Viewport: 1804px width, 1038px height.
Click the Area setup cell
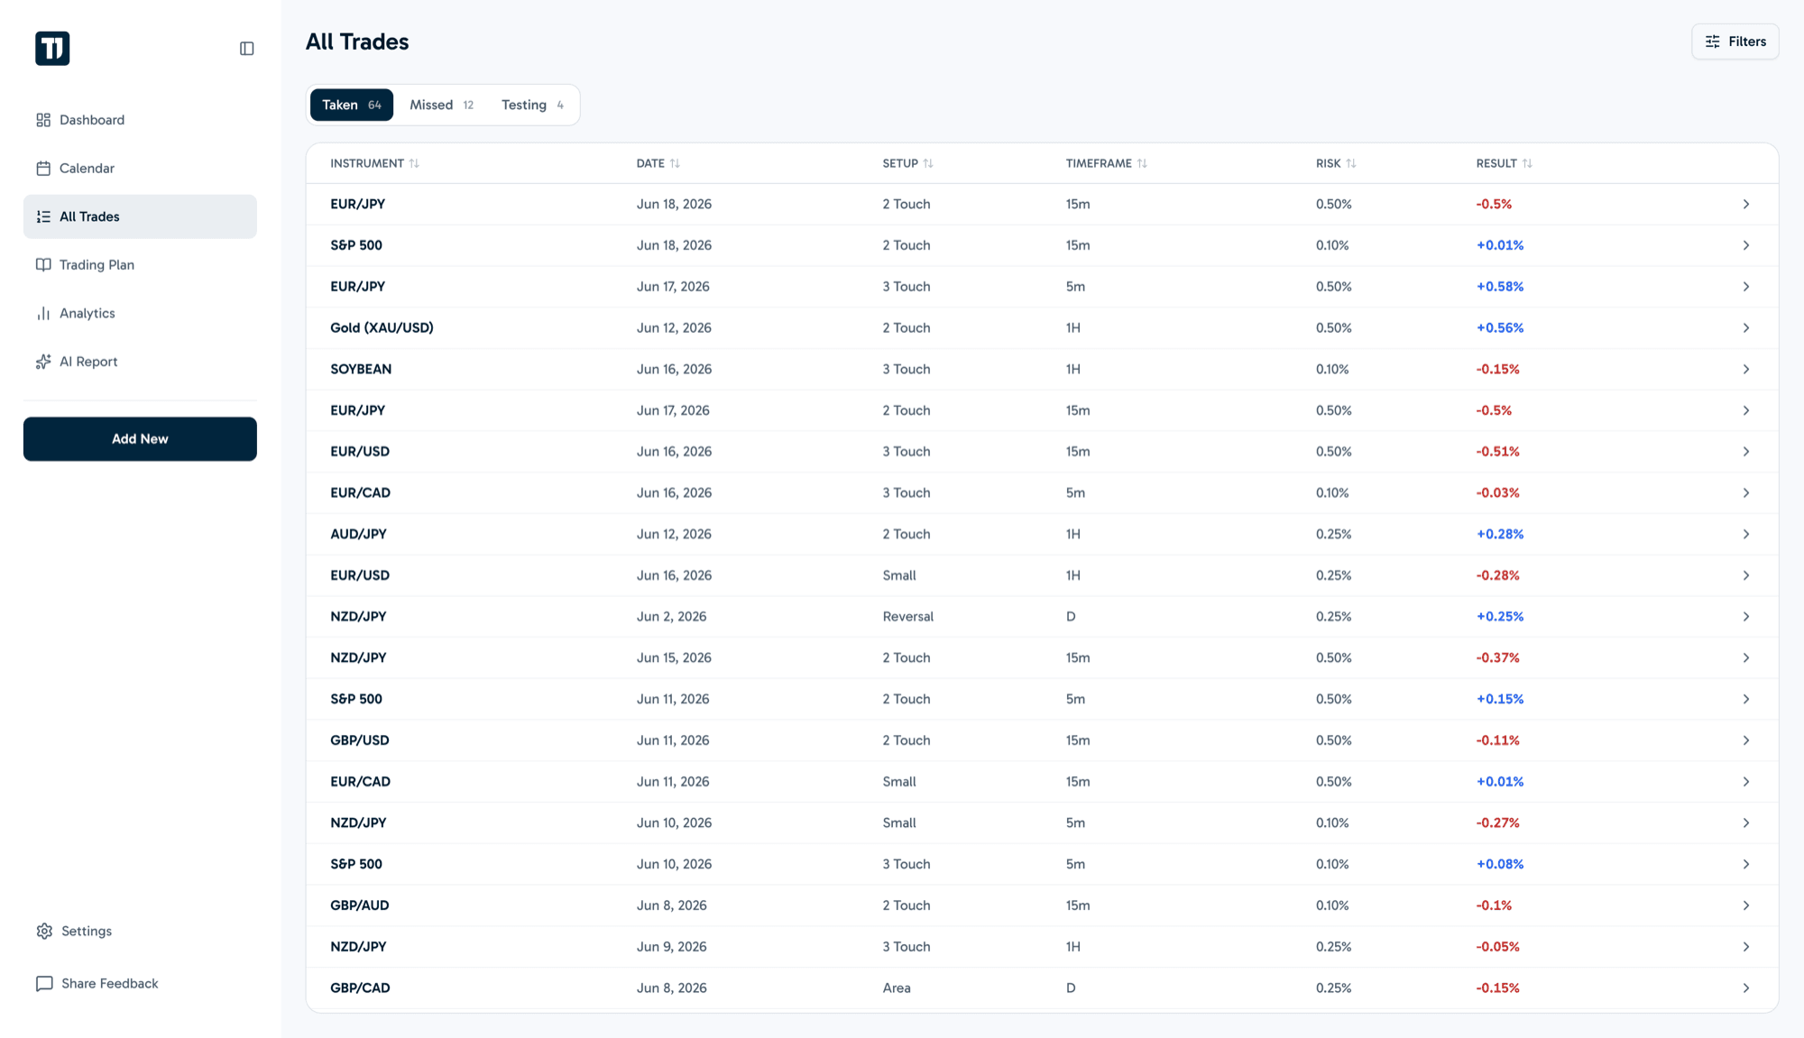pyautogui.click(x=897, y=988)
